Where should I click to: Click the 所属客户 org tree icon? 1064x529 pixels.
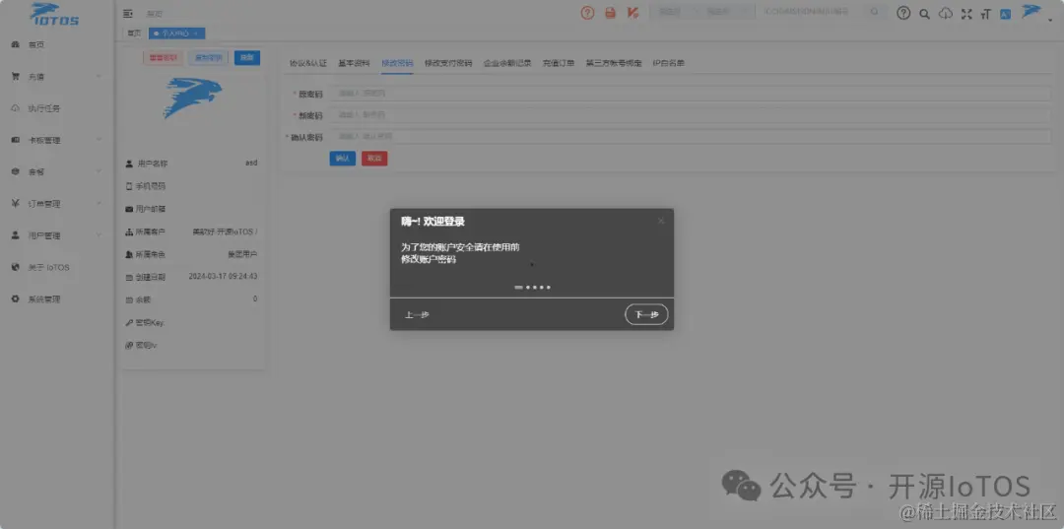129,231
